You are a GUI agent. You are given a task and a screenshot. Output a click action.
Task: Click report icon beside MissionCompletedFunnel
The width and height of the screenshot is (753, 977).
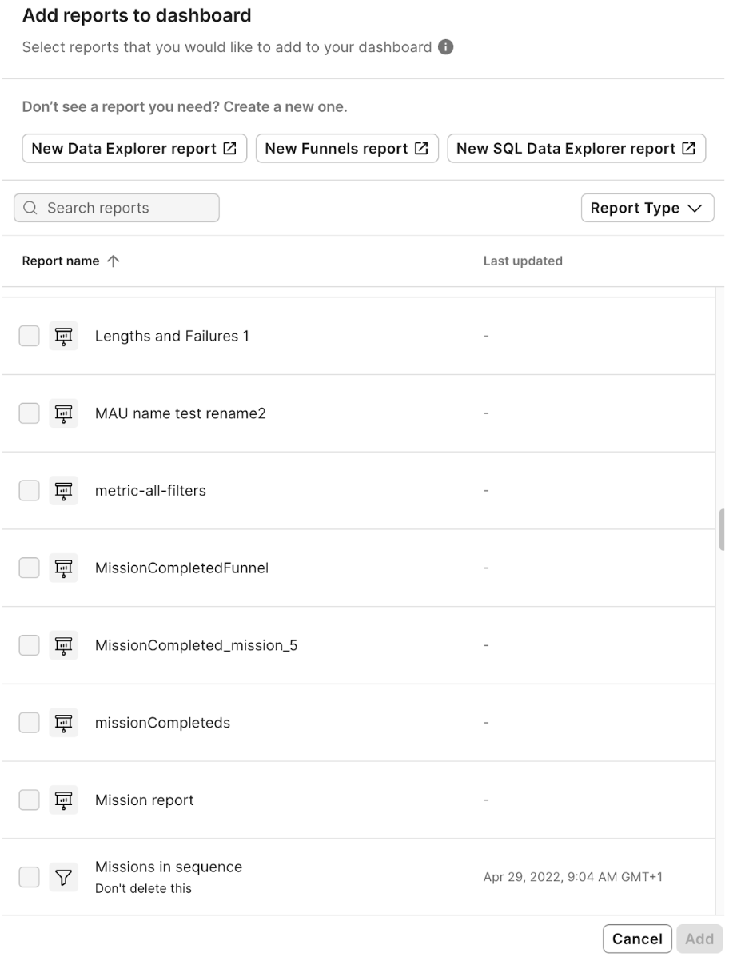pyautogui.click(x=63, y=568)
